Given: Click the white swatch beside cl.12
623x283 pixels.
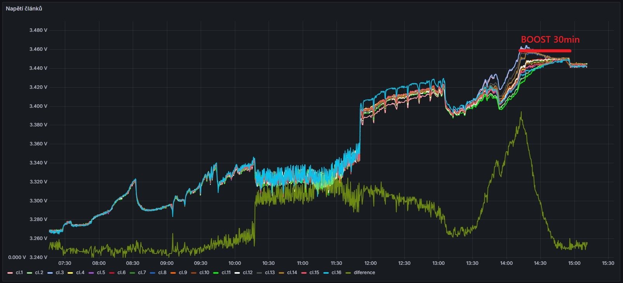Looking at the screenshot, I should [237, 273].
